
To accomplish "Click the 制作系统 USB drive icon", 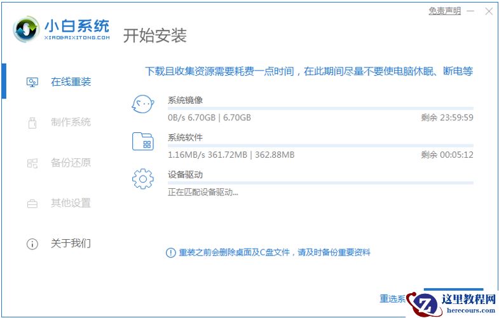I will 32,123.
